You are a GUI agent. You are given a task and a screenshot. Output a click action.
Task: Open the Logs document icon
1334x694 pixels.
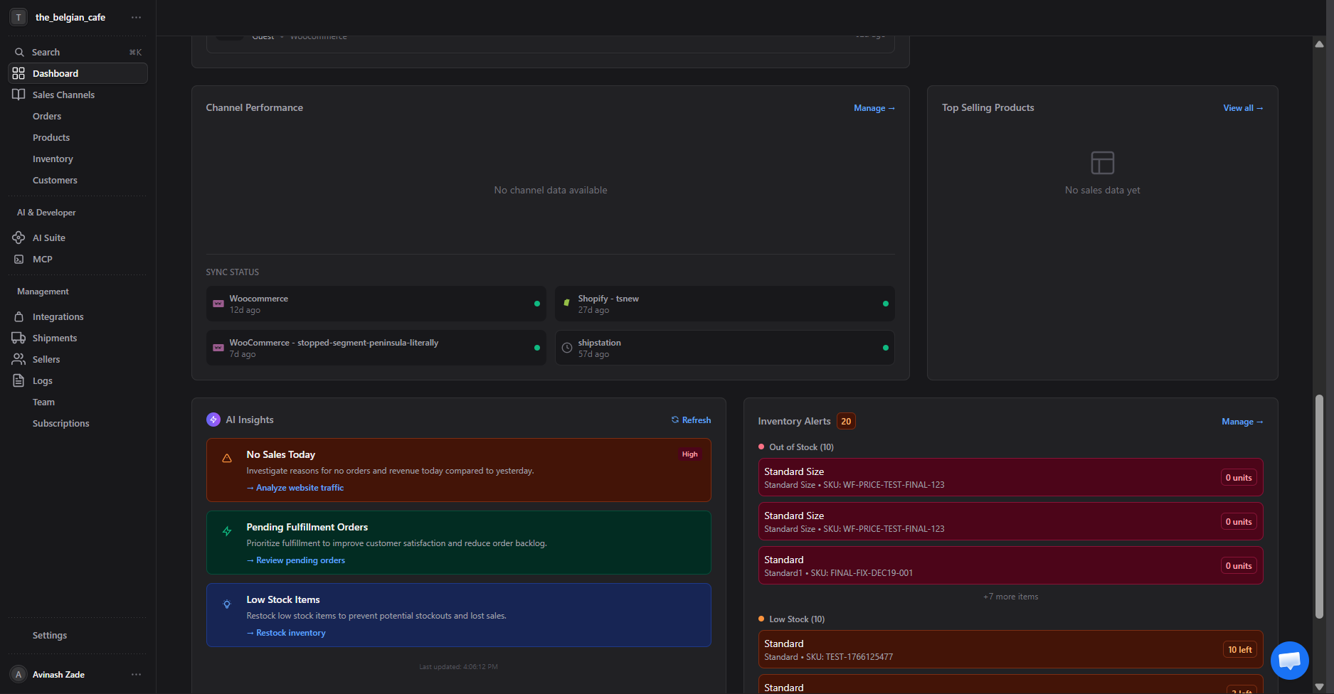click(x=18, y=381)
